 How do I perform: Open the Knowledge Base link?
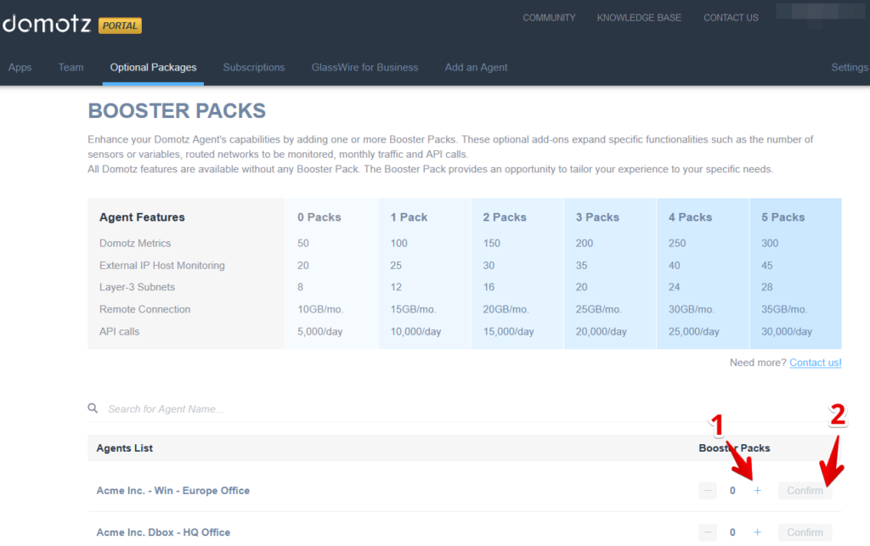(639, 18)
